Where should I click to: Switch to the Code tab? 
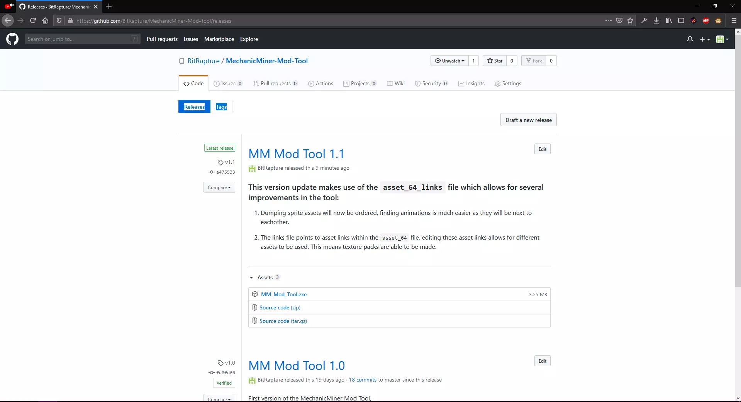[193, 83]
